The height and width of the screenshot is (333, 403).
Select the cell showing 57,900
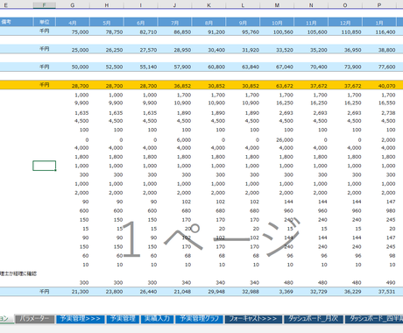[174, 67]
